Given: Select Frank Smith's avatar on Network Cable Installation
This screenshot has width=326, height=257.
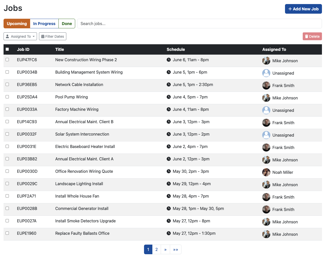Looking at the screenshot, I should [266, 85].
